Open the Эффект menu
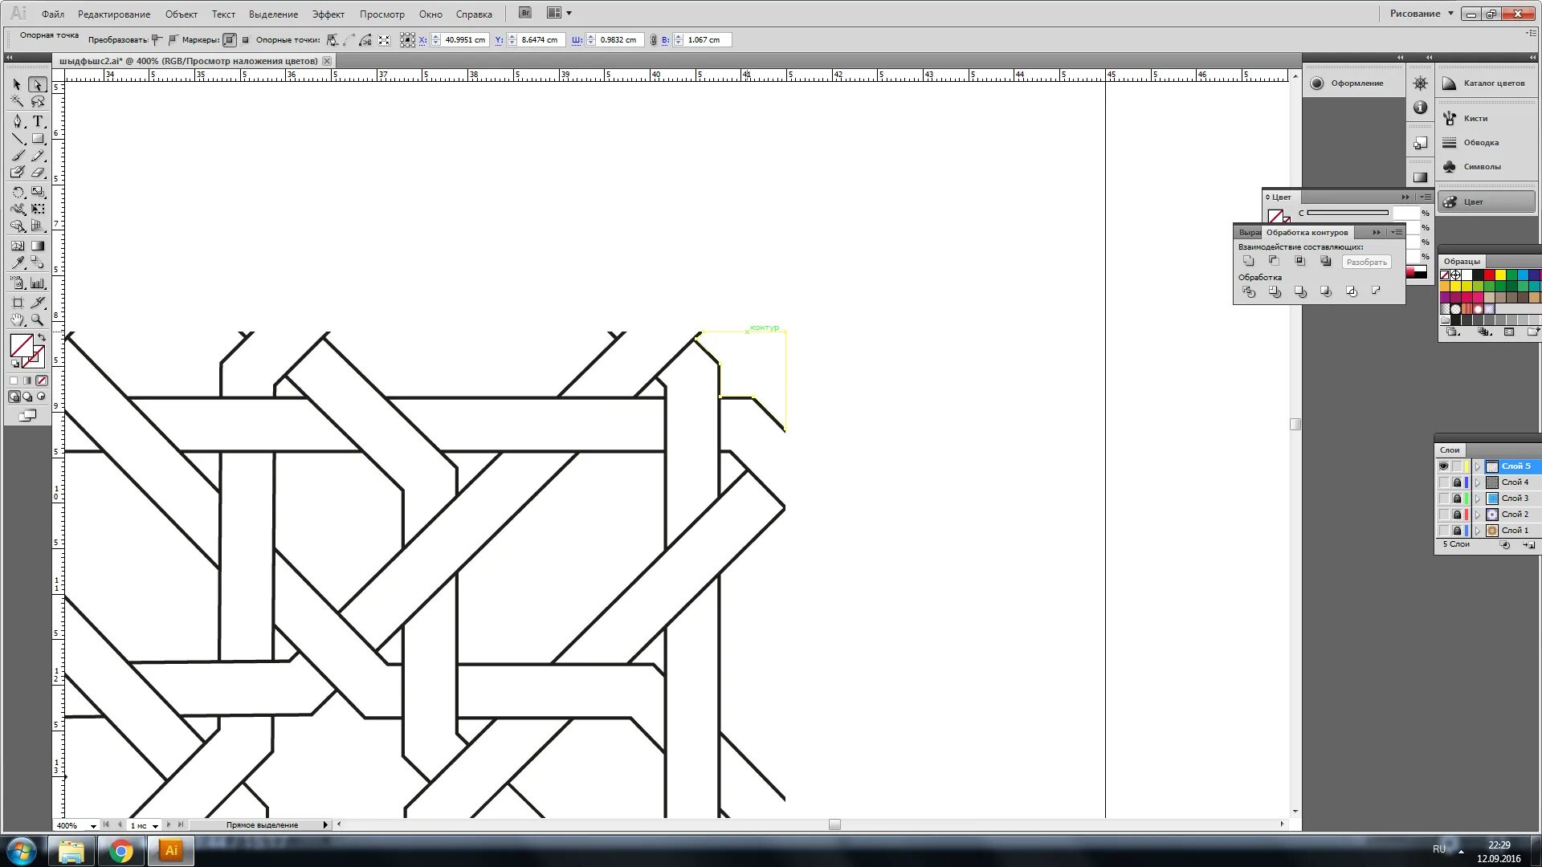Image resolution: width=1542 pixels, height=867 pixels. coord(328,14)
